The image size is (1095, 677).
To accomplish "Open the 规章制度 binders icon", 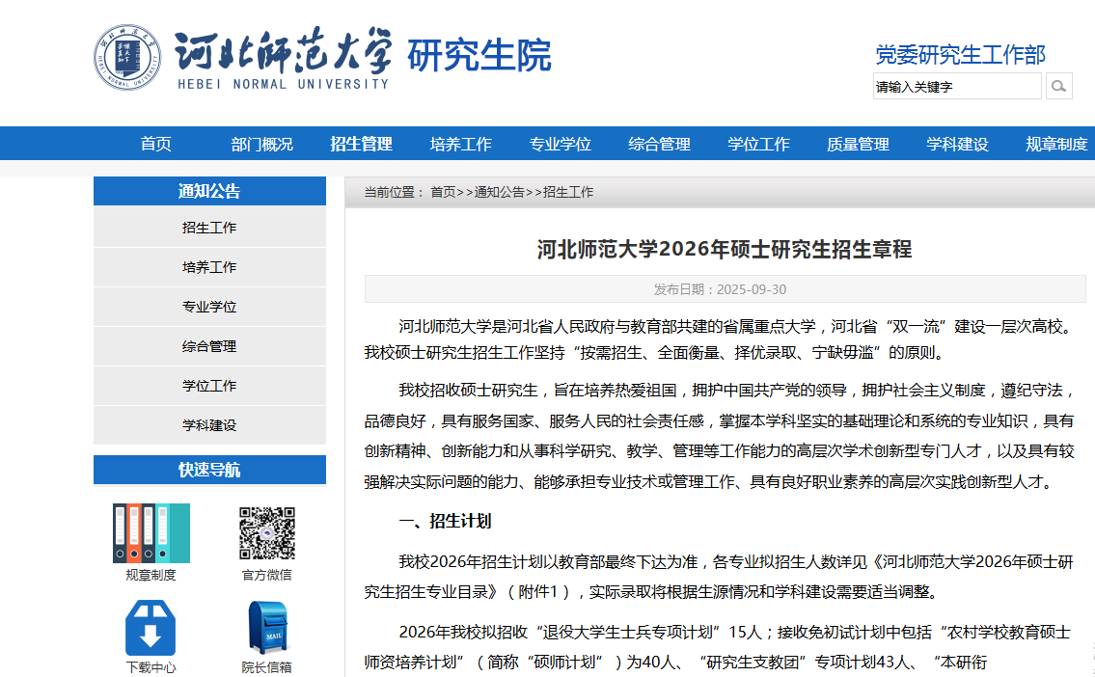I will click(x=151, y=532).
